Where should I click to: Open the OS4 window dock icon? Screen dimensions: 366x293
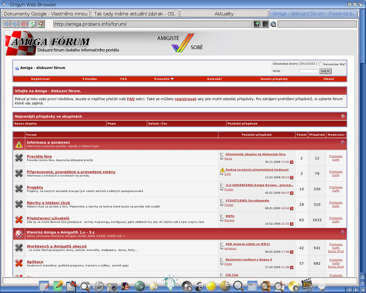pyautogui.click(x=252, y=286)
